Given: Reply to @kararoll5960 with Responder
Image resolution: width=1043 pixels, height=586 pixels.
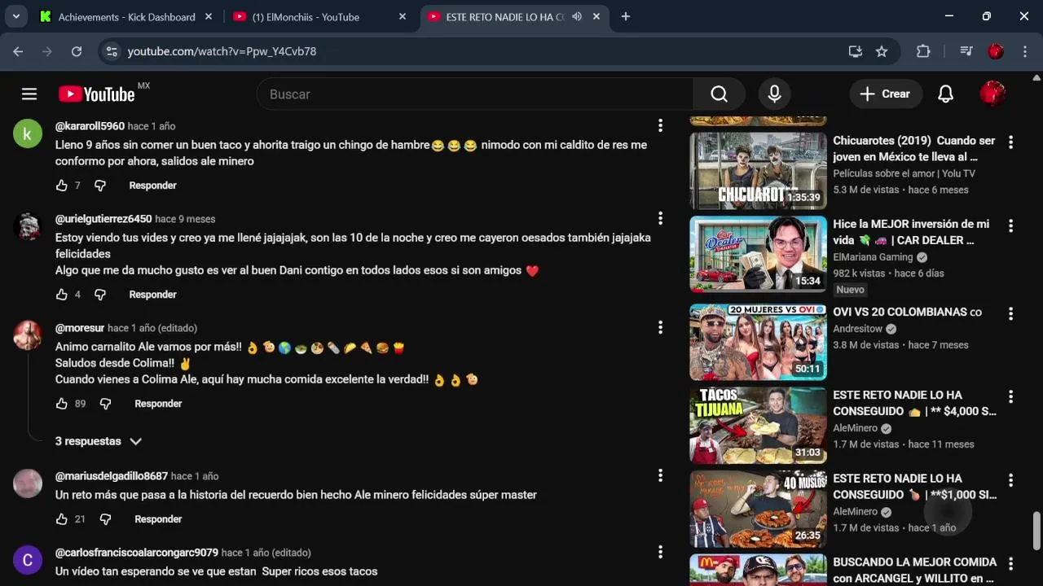Looking at the screenshot, I should pyautogui.click(x=152, y=186).
